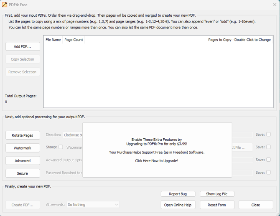280x216 pixels.
Task: Click "Click Here Now to Upgrade!" text
Action: tap(157, 161)
